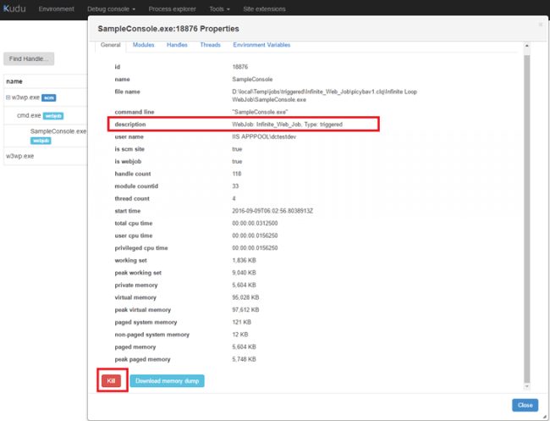Click the start time value
Screen dimensions: 550x421
click(272, 211)
